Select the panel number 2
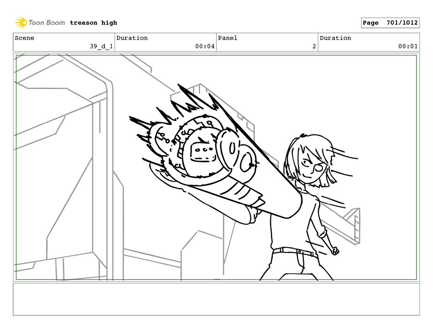Viewport: 433px width, 335px height. [x=314, y=46]
